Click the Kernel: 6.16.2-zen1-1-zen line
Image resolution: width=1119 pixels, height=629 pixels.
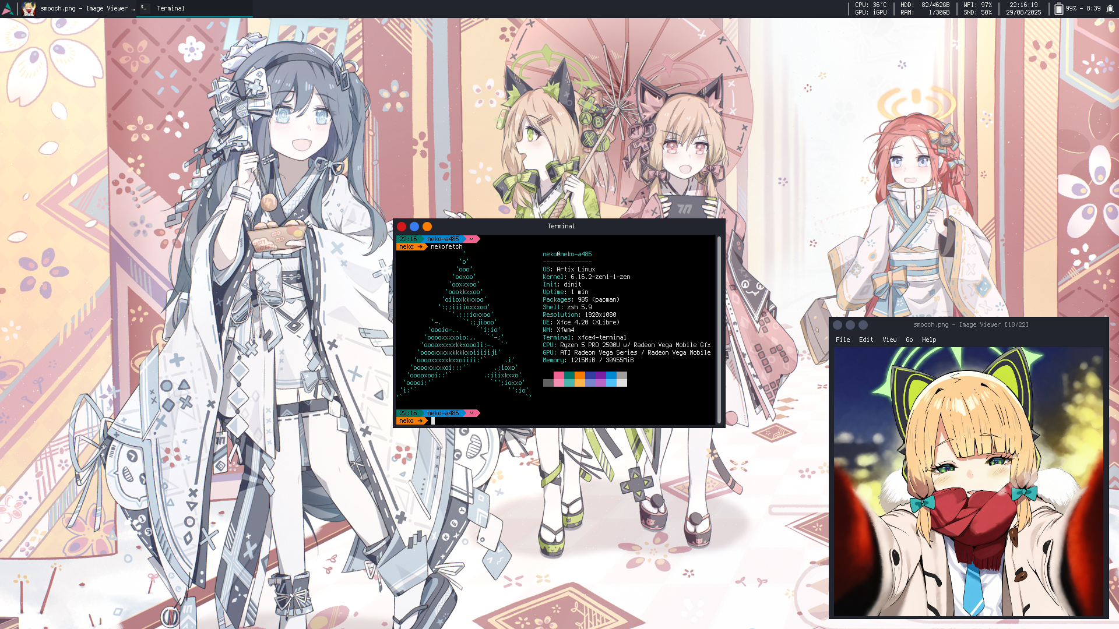tap(586, 277)
